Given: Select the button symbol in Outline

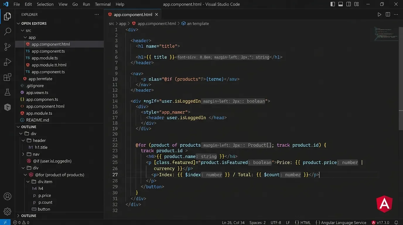Looking at the screenshot, I should [44, 209].
